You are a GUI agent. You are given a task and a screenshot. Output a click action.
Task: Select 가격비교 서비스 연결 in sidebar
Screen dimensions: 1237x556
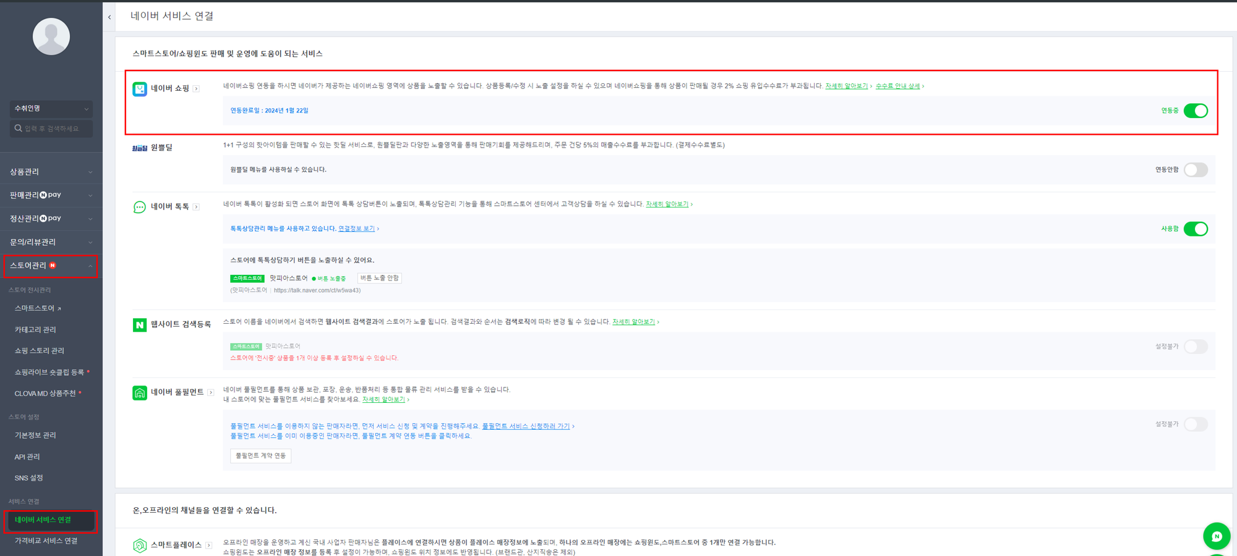[x=46, y=541]
